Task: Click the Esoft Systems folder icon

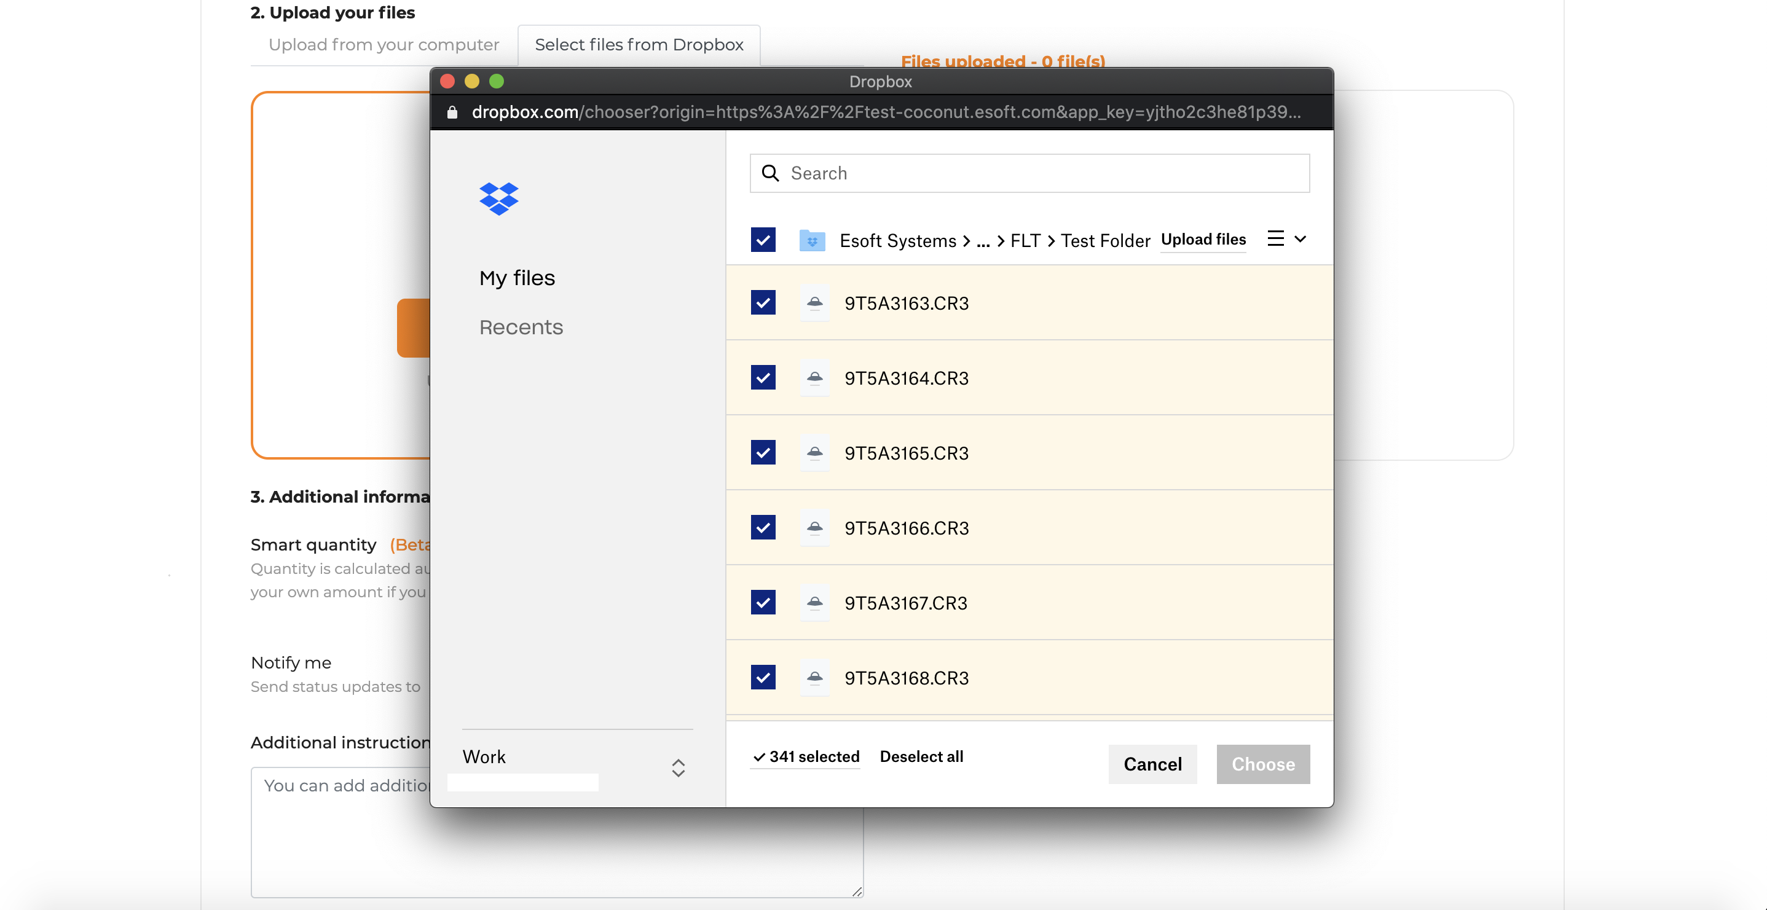Action: pos(812,241)
